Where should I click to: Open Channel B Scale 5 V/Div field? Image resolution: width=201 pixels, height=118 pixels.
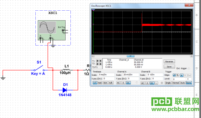click(155, 75)
